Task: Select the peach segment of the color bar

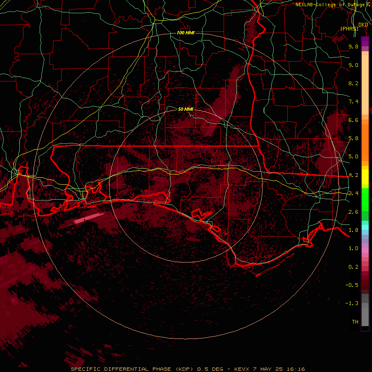Action: coord(365,84)
